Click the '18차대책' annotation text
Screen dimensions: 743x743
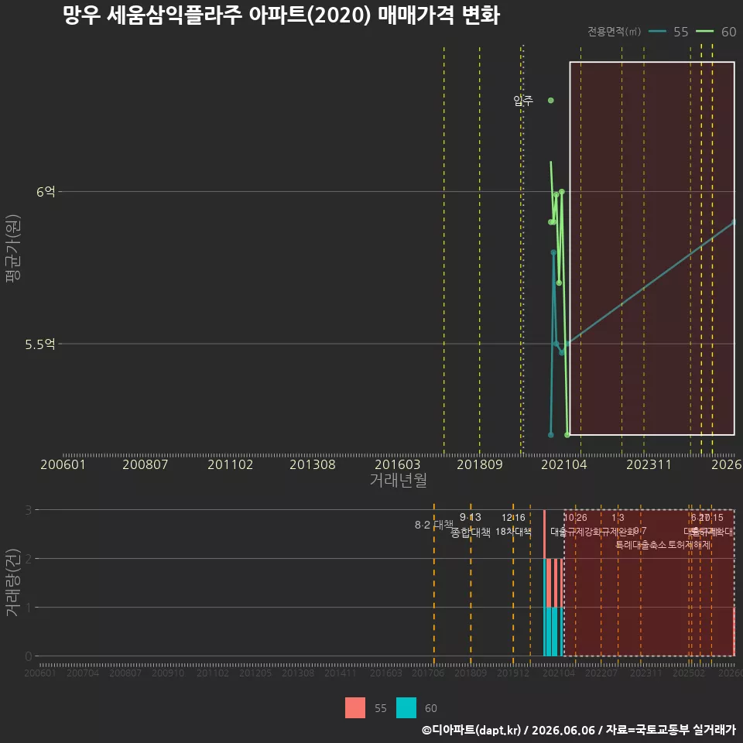pyautogui.click(x=513, y=532)
